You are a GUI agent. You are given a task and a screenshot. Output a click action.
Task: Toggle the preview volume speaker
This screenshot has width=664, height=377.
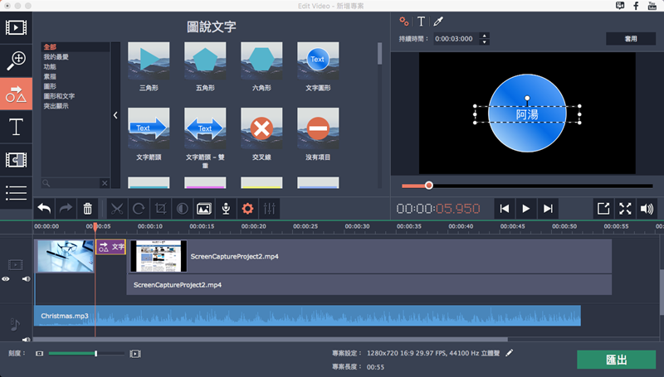coord(647,209)
